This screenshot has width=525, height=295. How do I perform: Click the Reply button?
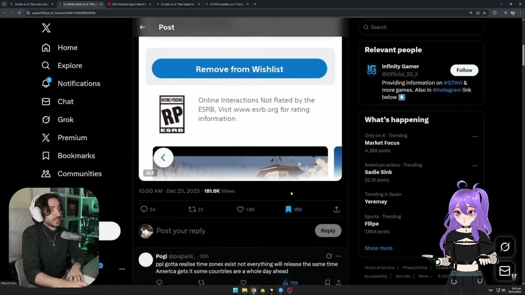tap(328, 231)
